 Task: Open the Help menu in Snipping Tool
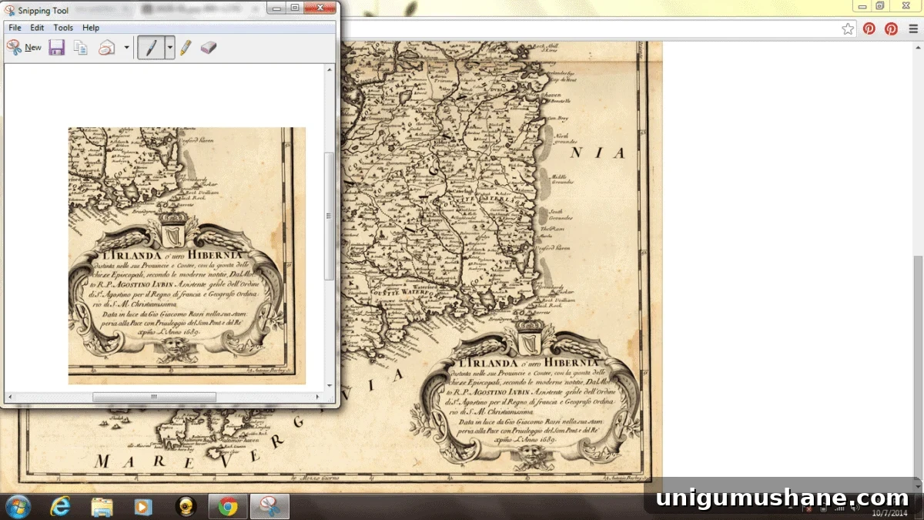[91, 28]
